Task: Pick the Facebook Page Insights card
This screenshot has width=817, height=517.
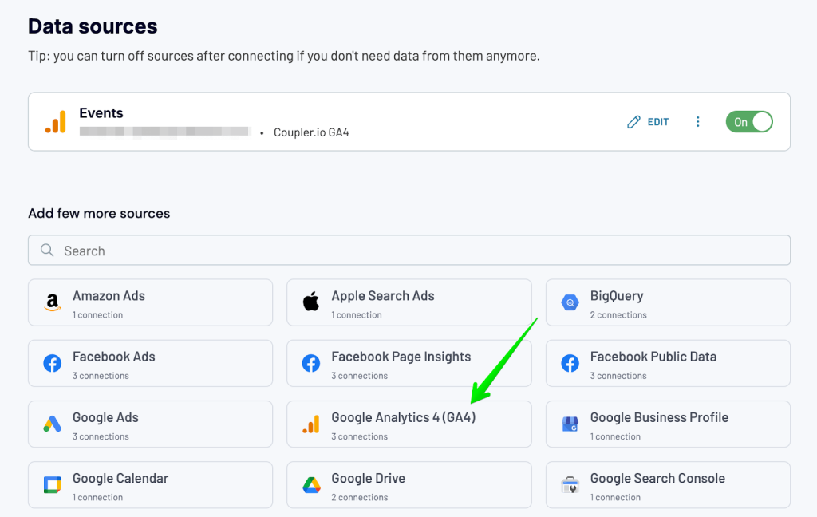Action: pos(409,363)
